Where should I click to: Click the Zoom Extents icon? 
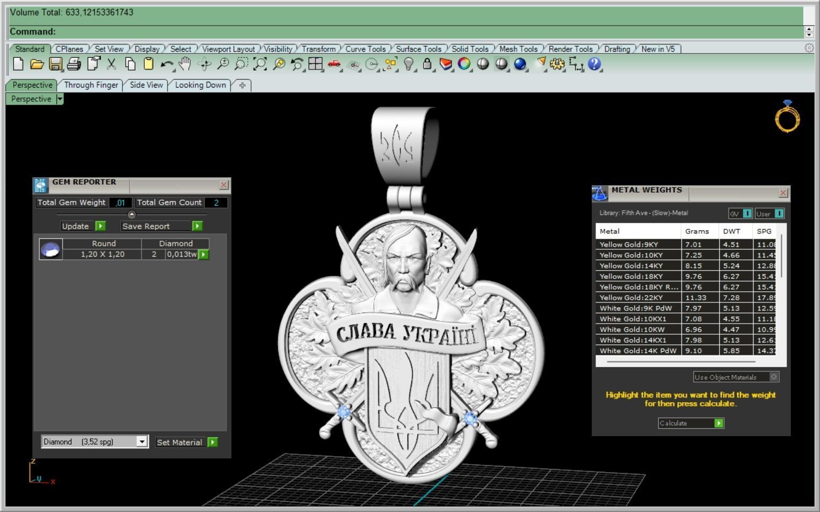(260, 64)
